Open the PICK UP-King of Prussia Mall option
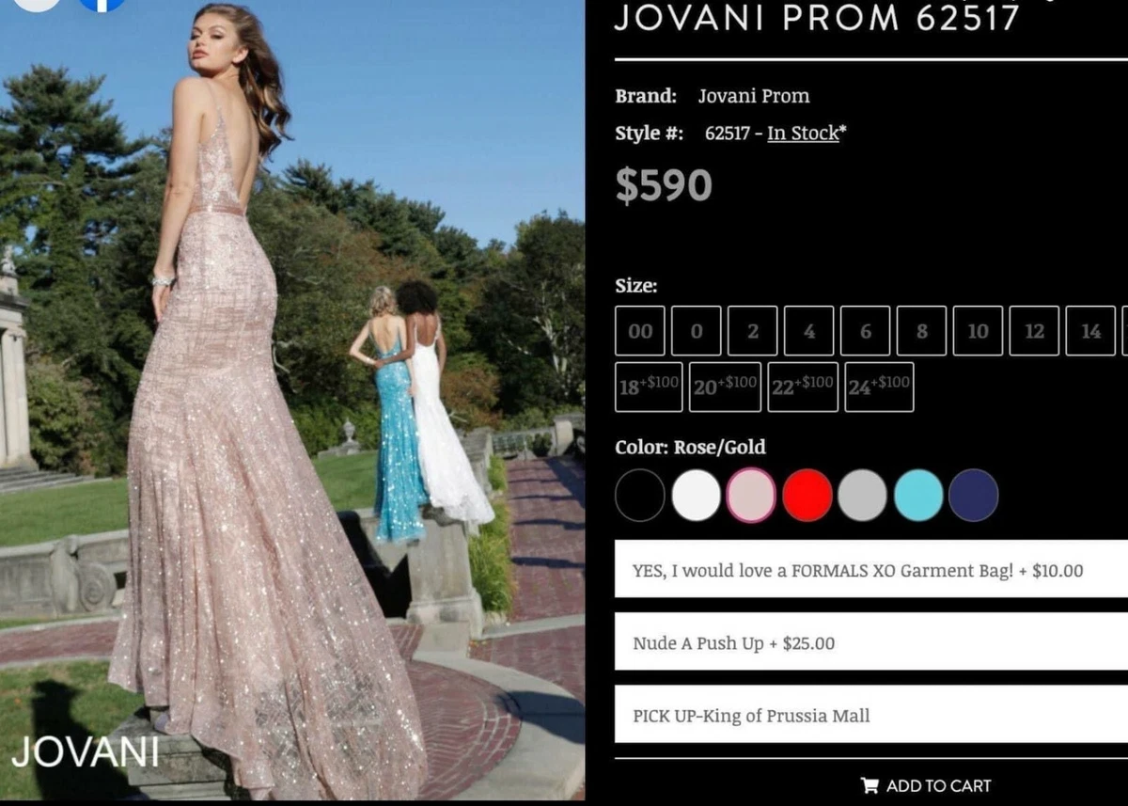The image size is (1128, 806). click(x=871, y=715)
